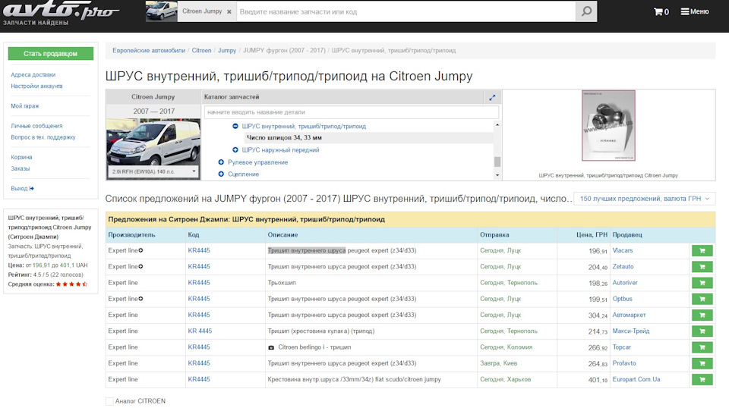Open Мой гараж in sidebar
The height and width of the screenshot is (408, 729).
click(x=25, y=106)
